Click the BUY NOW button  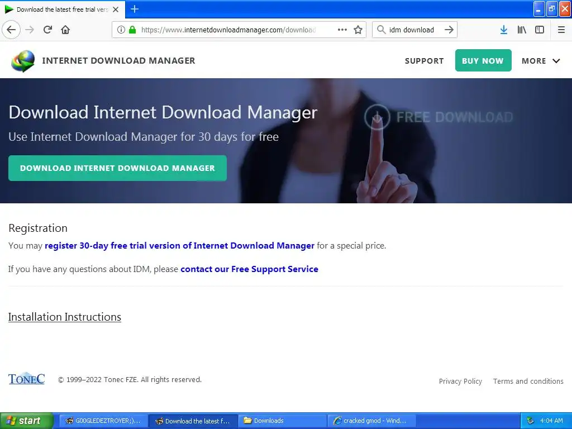[x=483, y=60]
